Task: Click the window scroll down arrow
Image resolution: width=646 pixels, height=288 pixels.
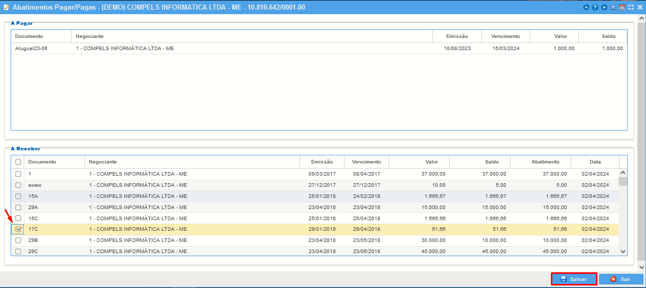Action: [x=642, y=267]
